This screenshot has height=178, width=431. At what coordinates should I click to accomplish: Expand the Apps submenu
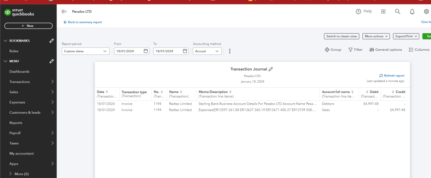(52, 164)
